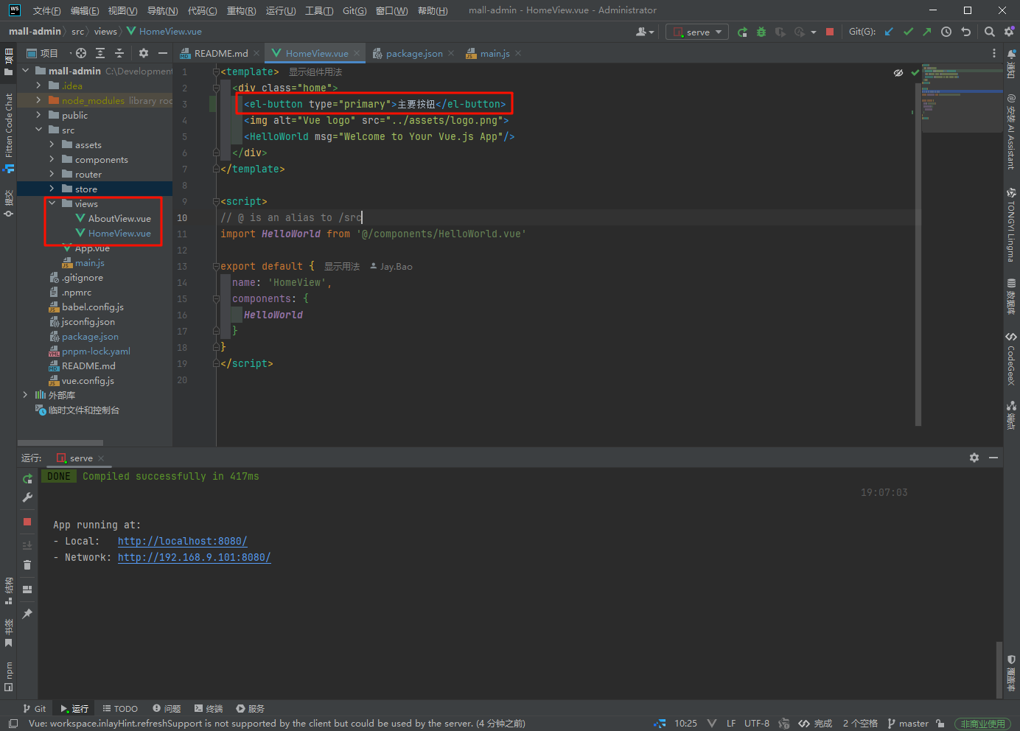Click the green inspection checkmark in editor
The height and width of the screenshot is (731, 1020).
pyautogui.click(x=915, y=73)
